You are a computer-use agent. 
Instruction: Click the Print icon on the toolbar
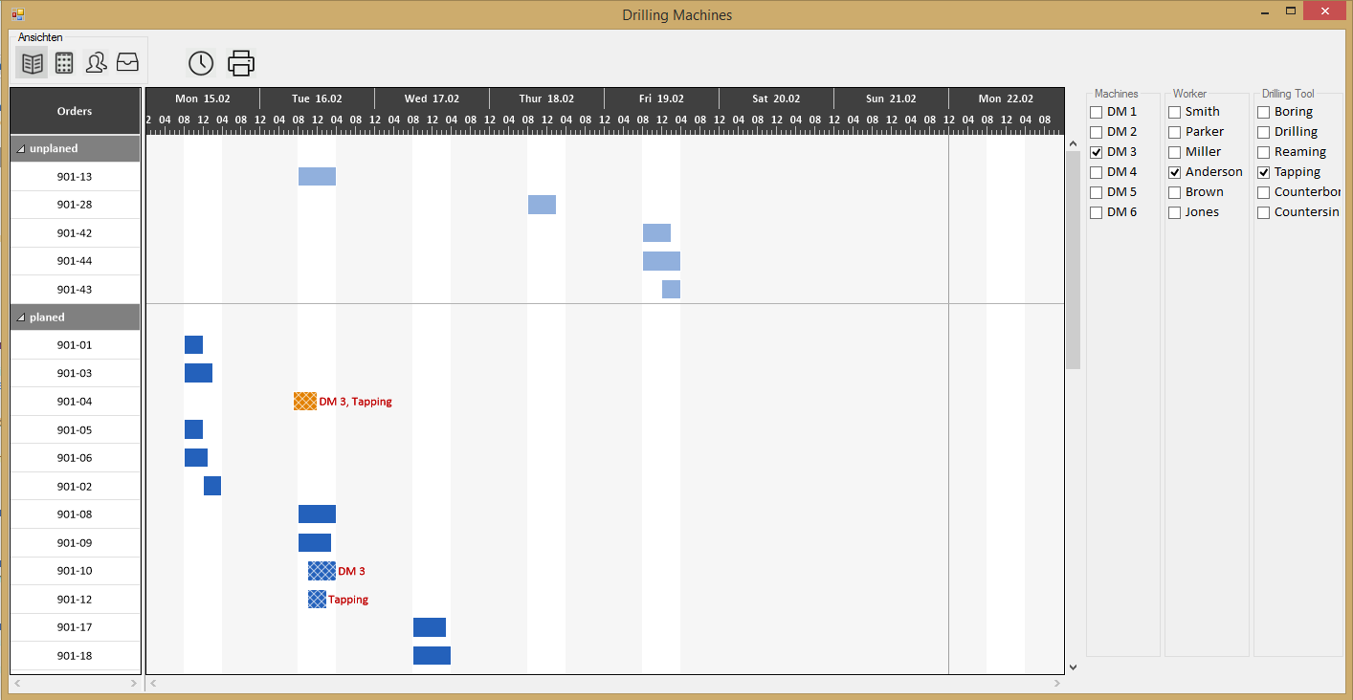(x=240, y=62)
